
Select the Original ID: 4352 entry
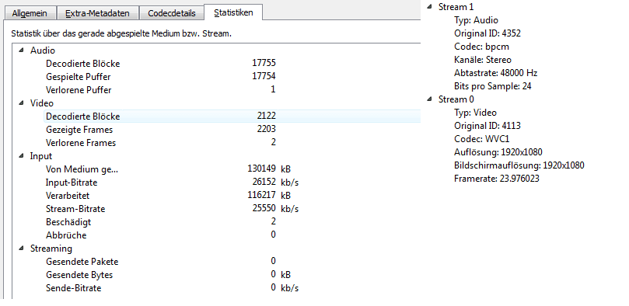[x=487, y=33]
